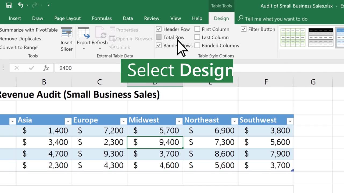Select the Northeast cell with value 8,600
The image size is (344, 193).
(x=211, y=154)
